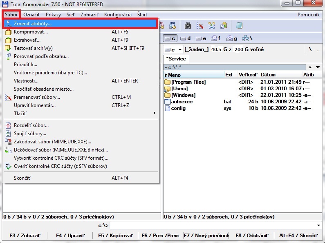The width and height of the screenshot is (325, 243).
Task: Choose Rozdeliť súbor menu item
Action: (81, 125)
